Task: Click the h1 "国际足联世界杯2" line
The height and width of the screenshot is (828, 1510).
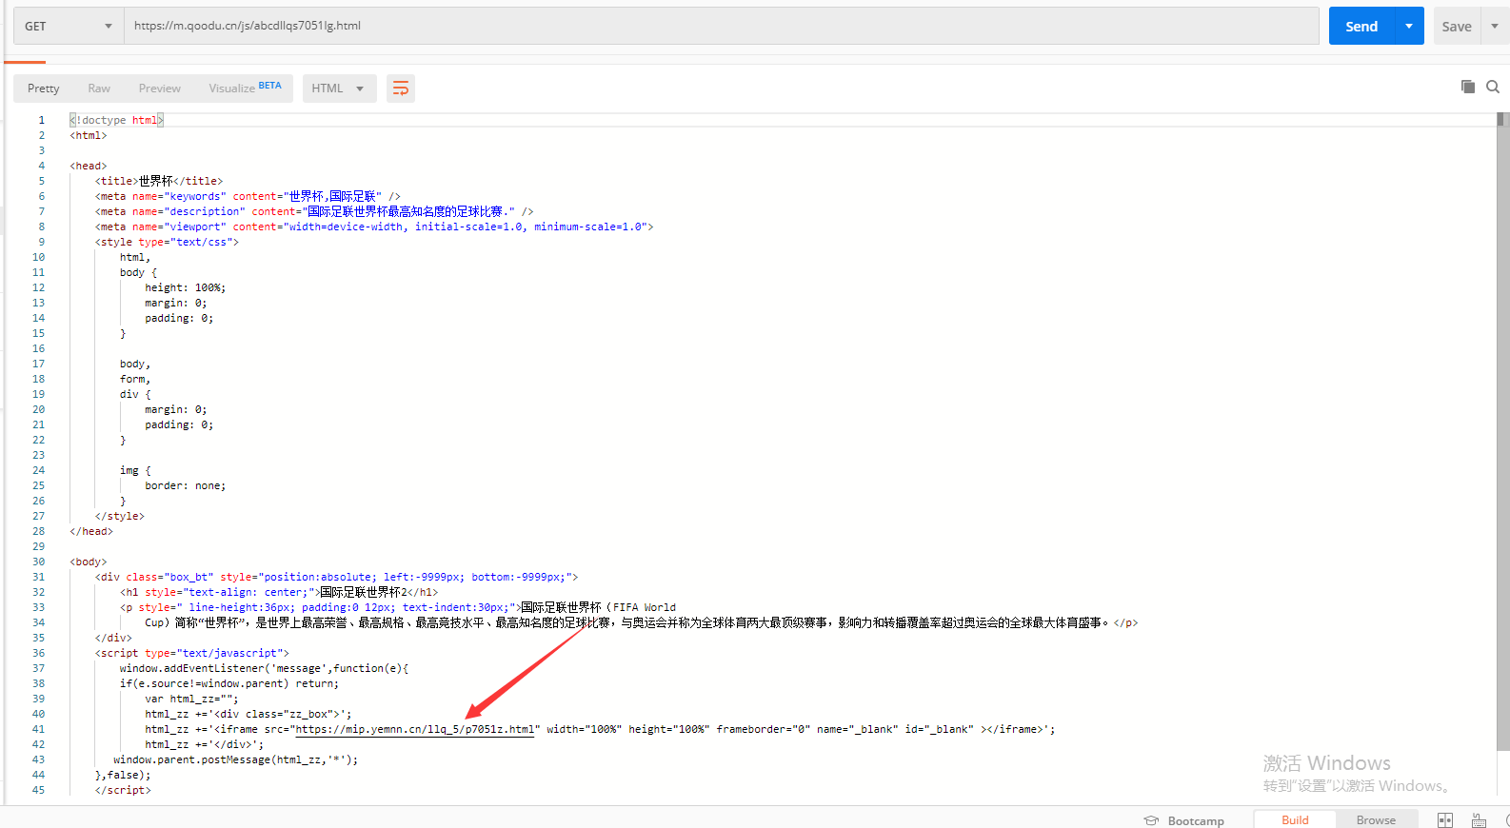Action: [279, 592]
